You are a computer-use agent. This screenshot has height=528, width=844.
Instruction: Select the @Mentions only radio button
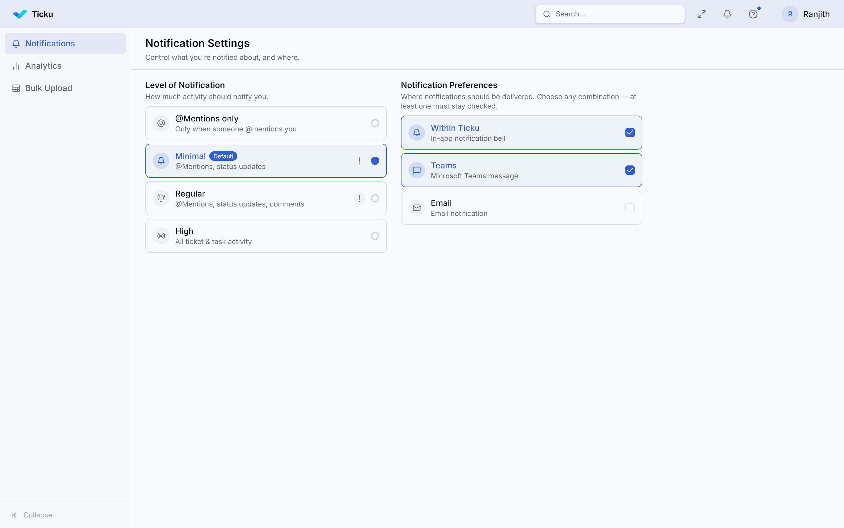tap(375, 123)
